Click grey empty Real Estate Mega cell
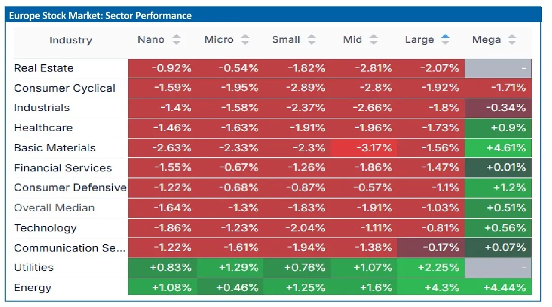The image size is (552, 307). 498,68
